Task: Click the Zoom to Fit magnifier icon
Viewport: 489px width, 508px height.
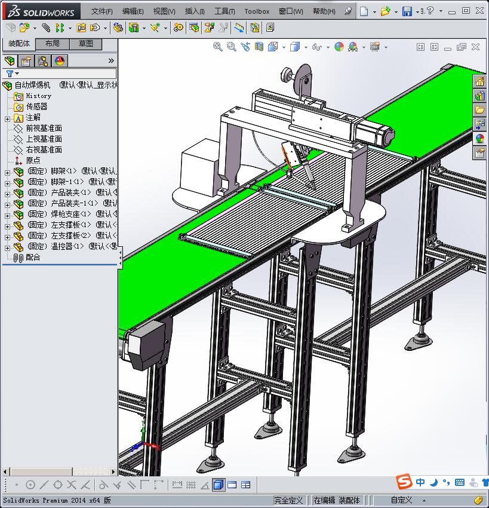Action: point(218,47)
